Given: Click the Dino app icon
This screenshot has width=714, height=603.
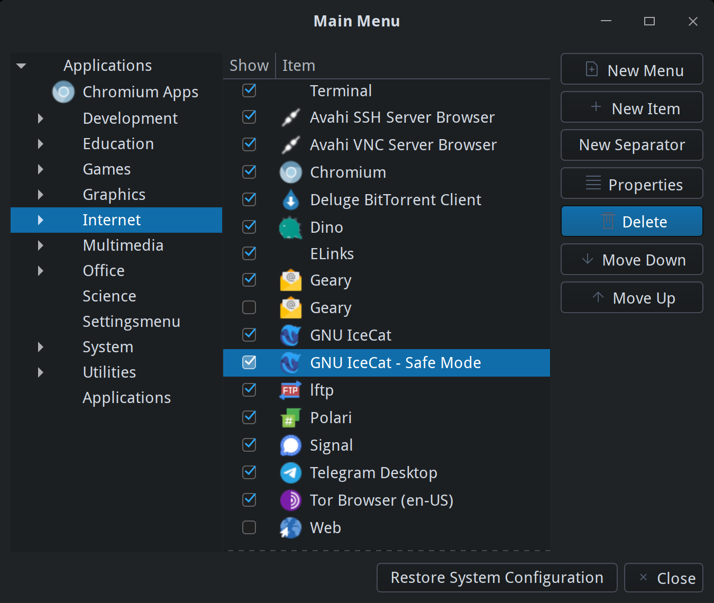Looking at the screenshot, I should point(290,227).
